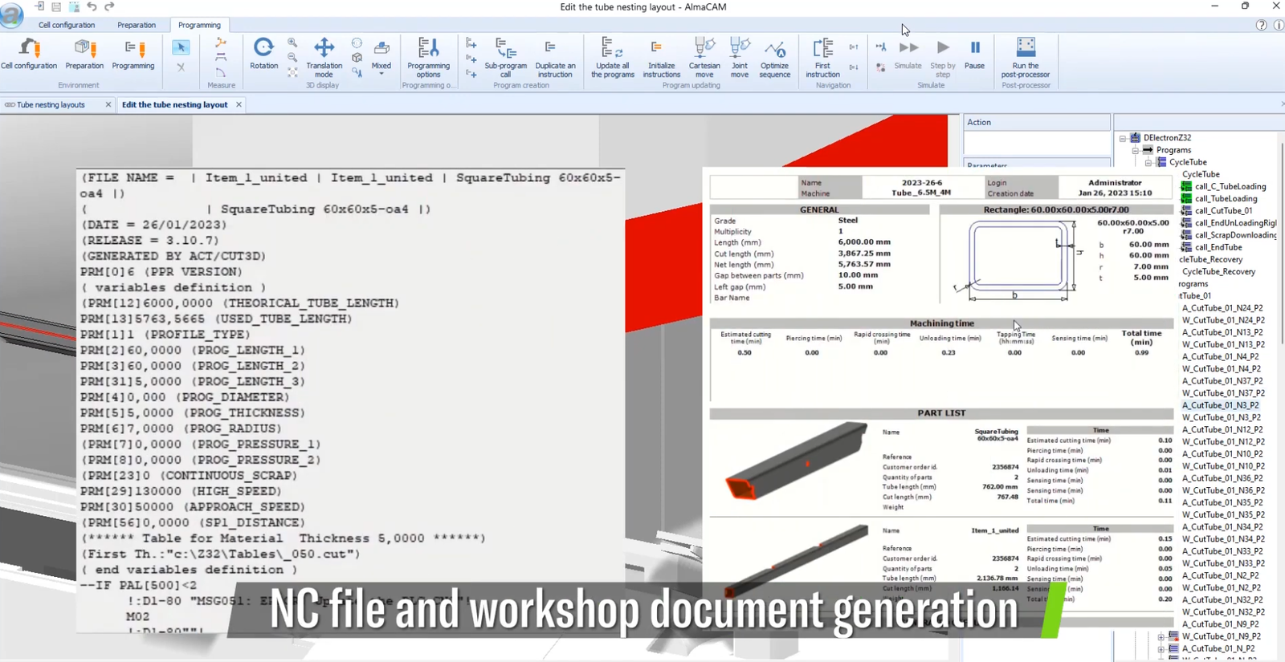
Task: Click the zoom out magnifier icon
Action: pos(292,58)
